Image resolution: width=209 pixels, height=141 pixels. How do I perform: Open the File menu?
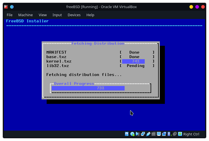[x=9, y=15]
